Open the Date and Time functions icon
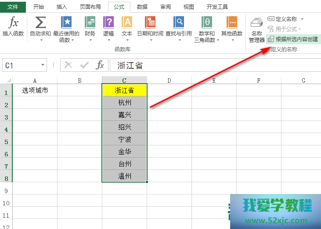Image resolution: width=321 pixels, height=229 pixels. coord(150,23)
